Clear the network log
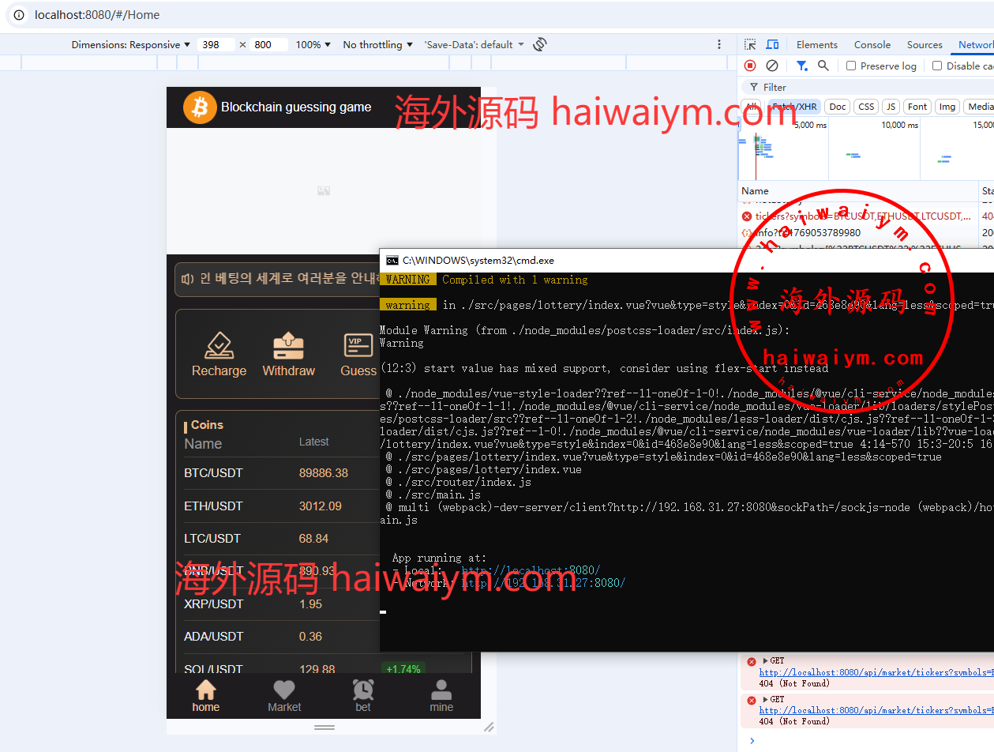 click(x=772, y=66)
